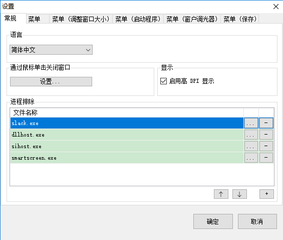Switch to the 常规 tab
This screenshot has width=283, height=240.
click(x=14, y=18)
